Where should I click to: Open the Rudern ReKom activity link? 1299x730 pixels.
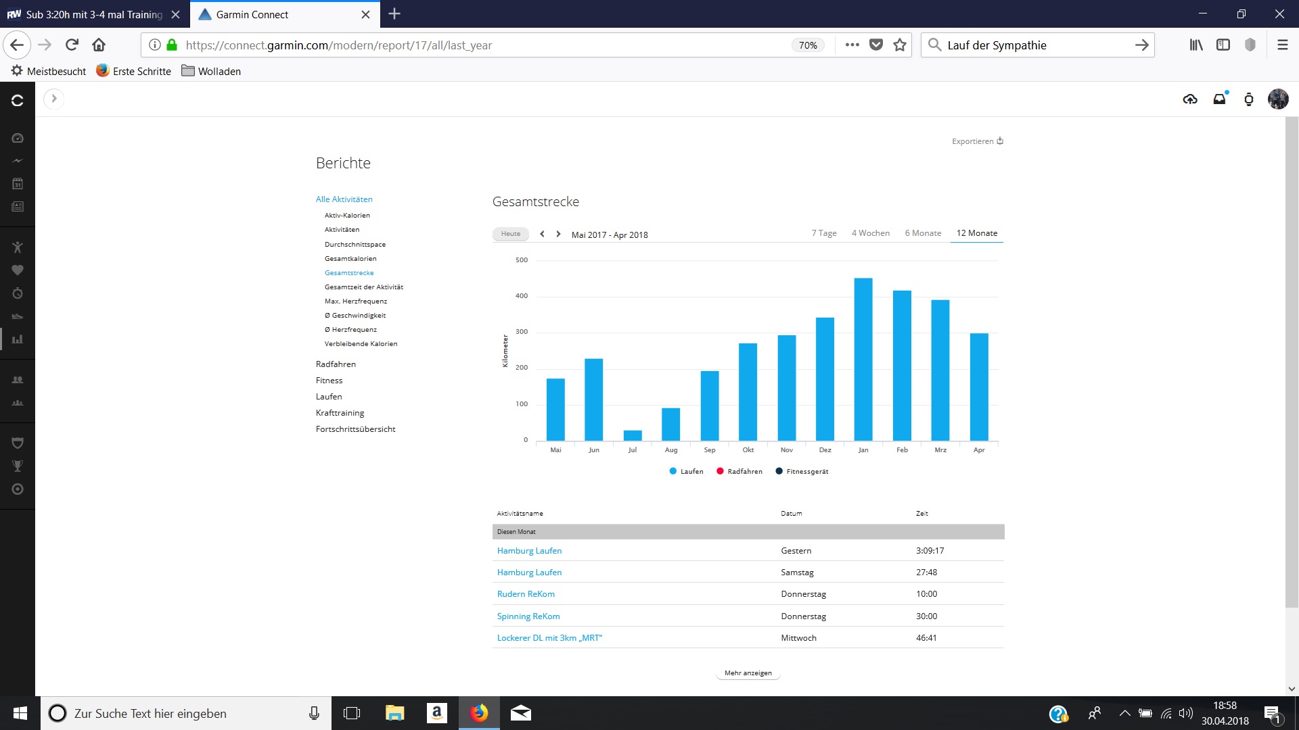(x=526, y=594)
